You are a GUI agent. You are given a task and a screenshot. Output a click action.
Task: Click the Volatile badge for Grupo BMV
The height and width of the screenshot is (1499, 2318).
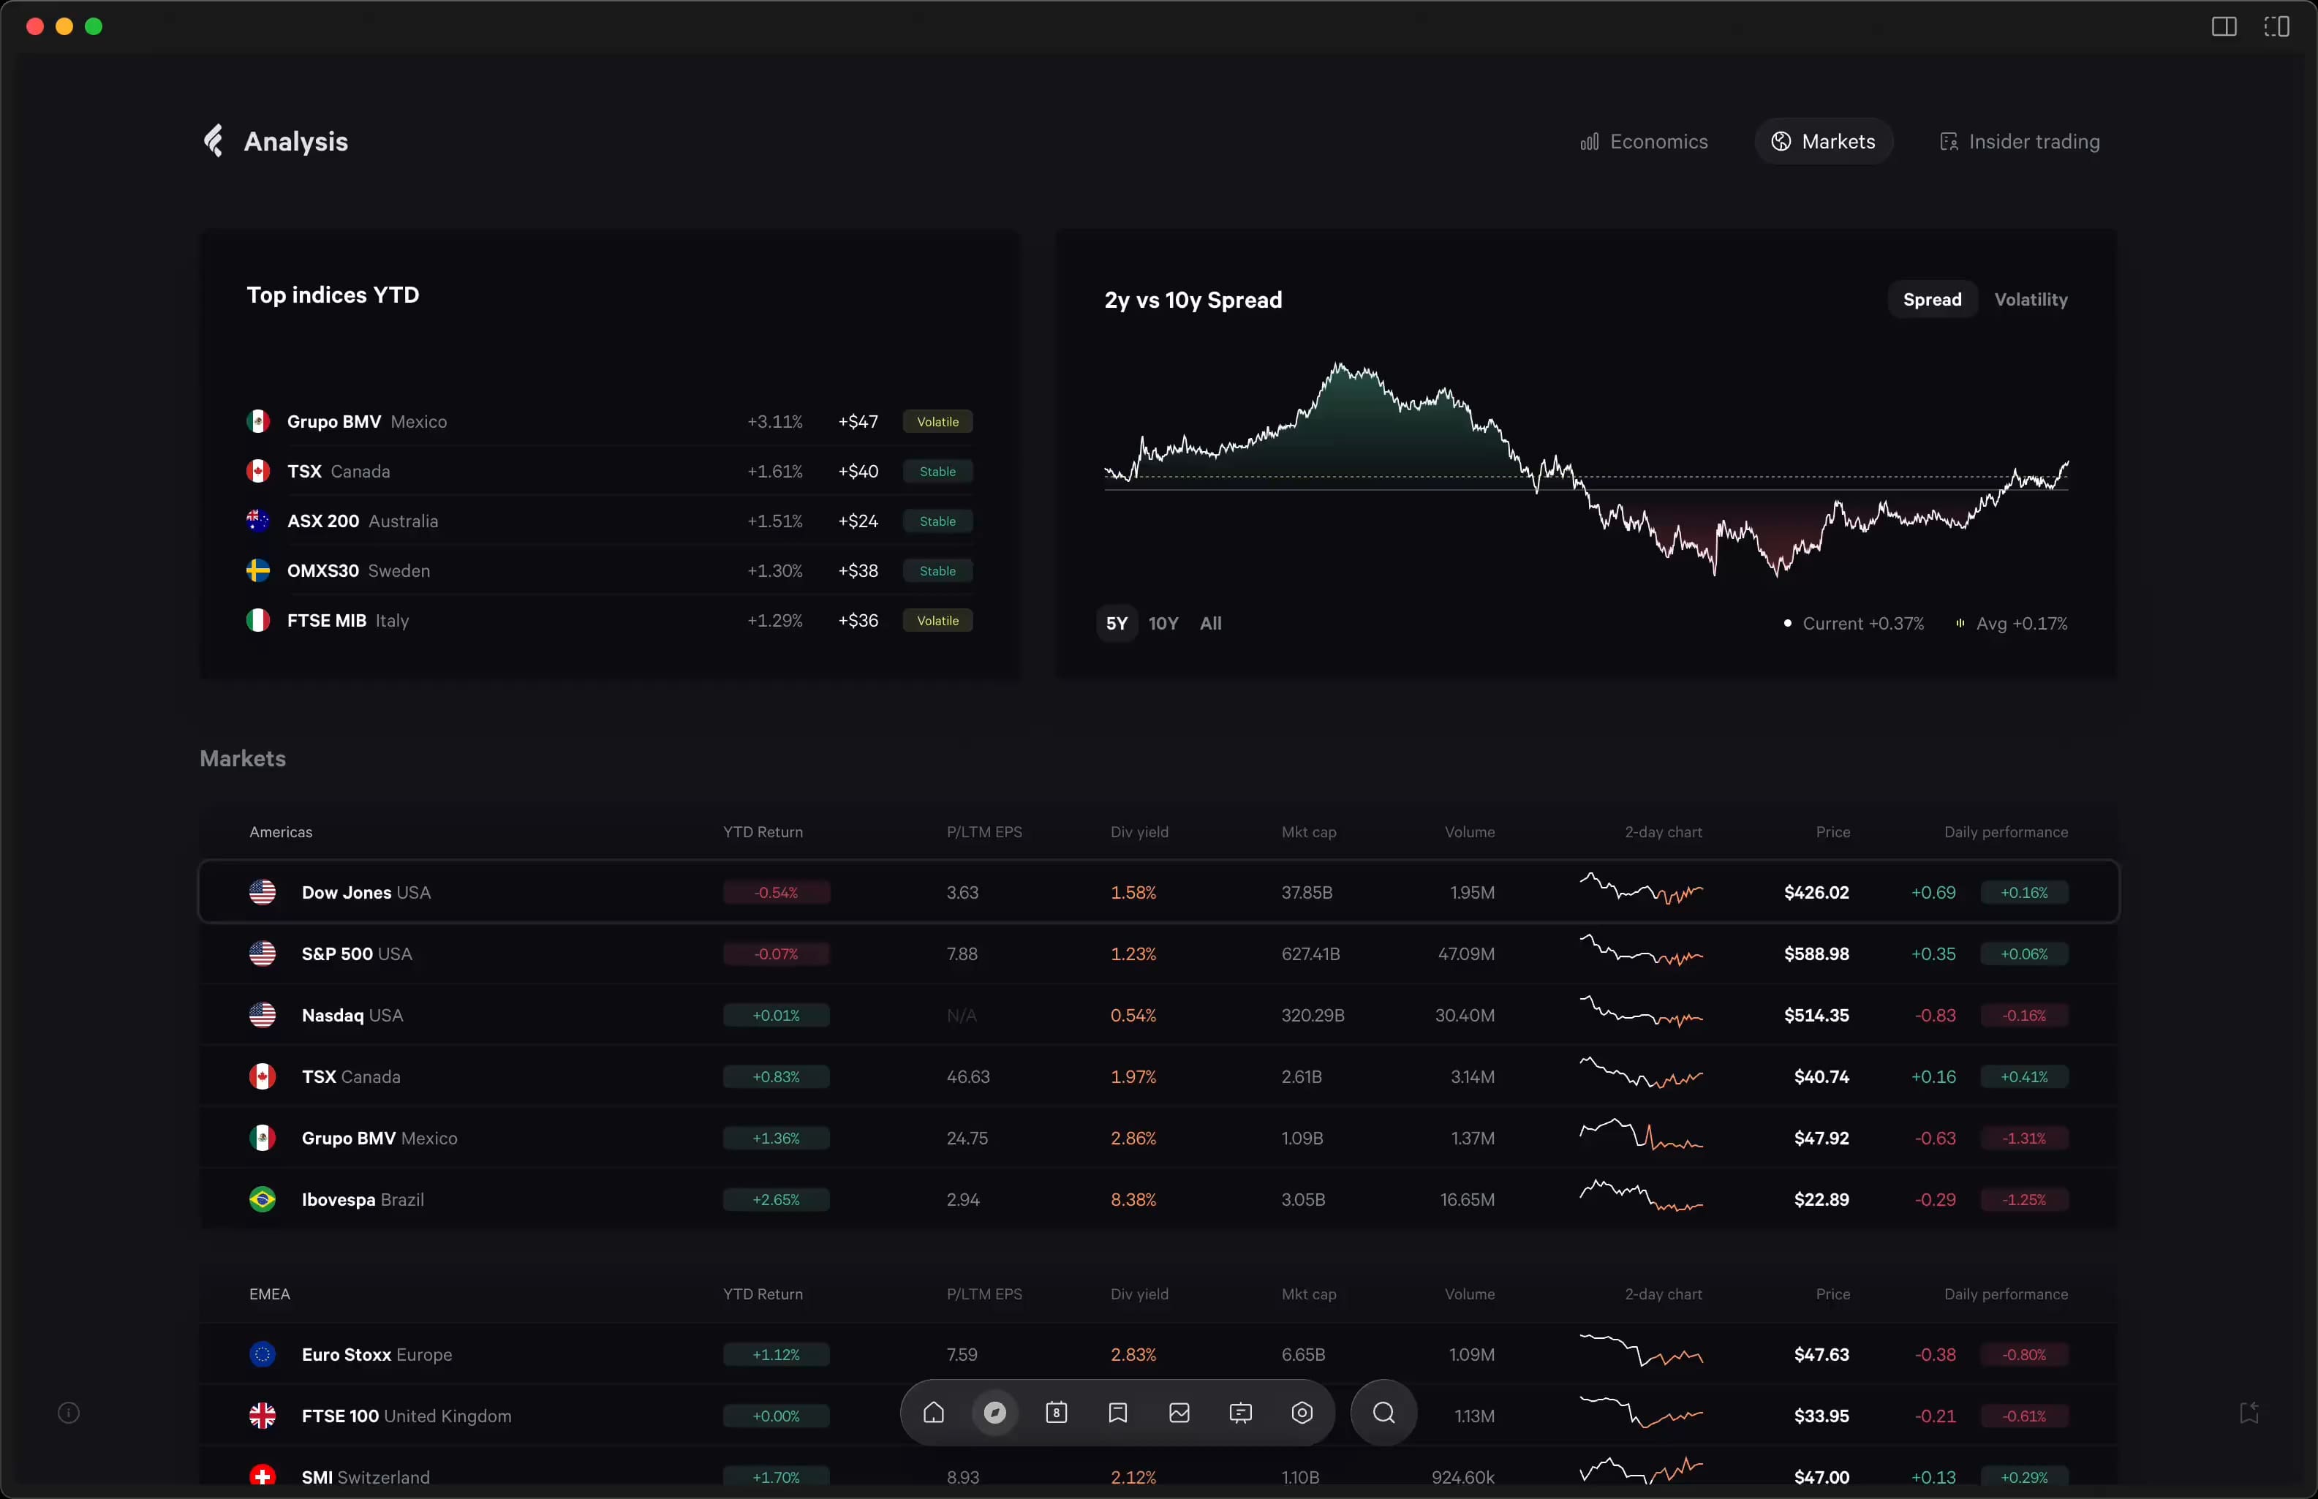pyautogui.click(x=937, y=423)
